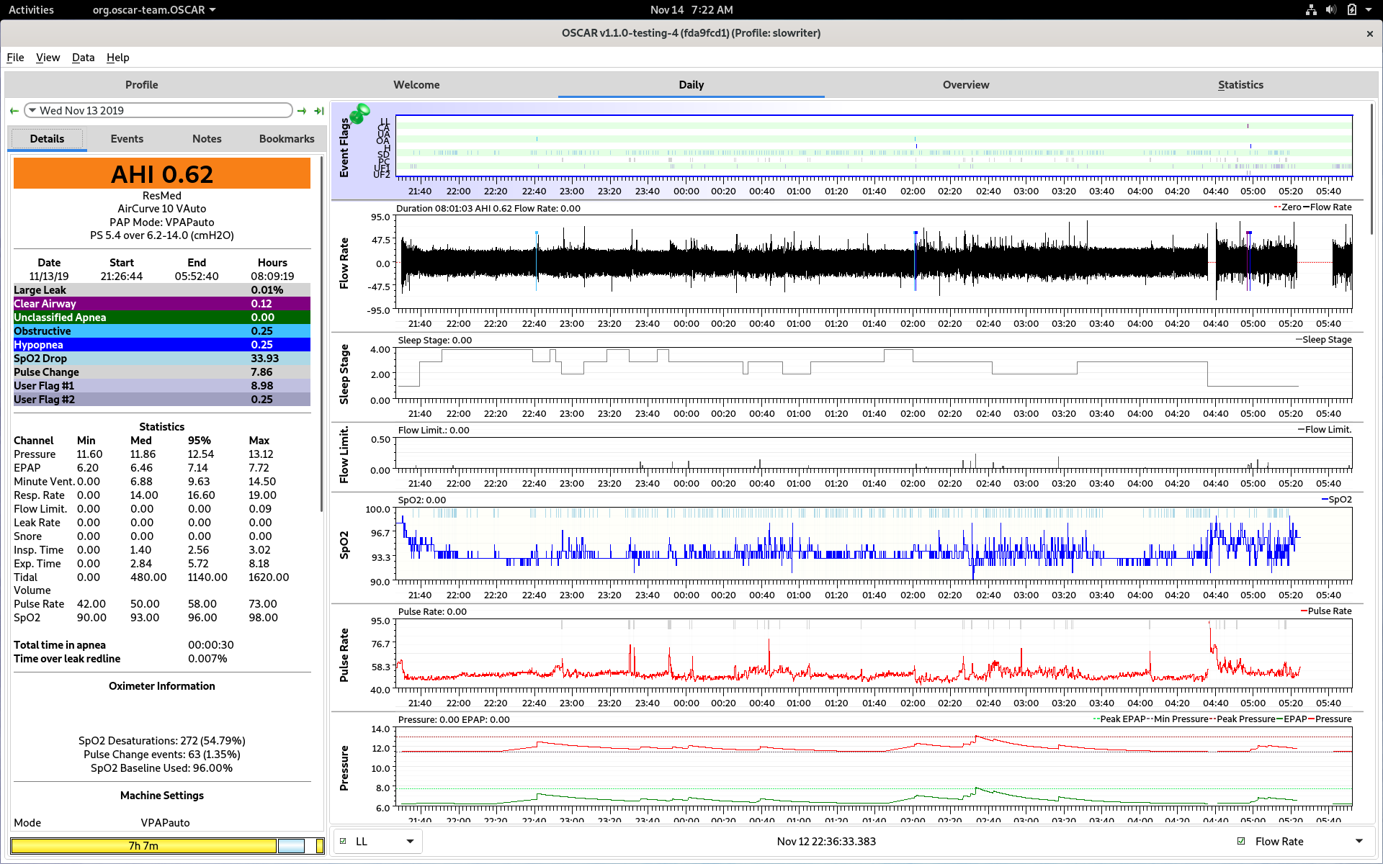This screenshot has width=1383, height=864.
Task: Go to previous day with green left arrow
Action: (x=14, y=111)
